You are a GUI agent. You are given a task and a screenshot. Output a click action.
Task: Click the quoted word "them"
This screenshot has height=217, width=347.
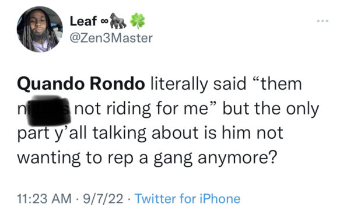[281, 85]
